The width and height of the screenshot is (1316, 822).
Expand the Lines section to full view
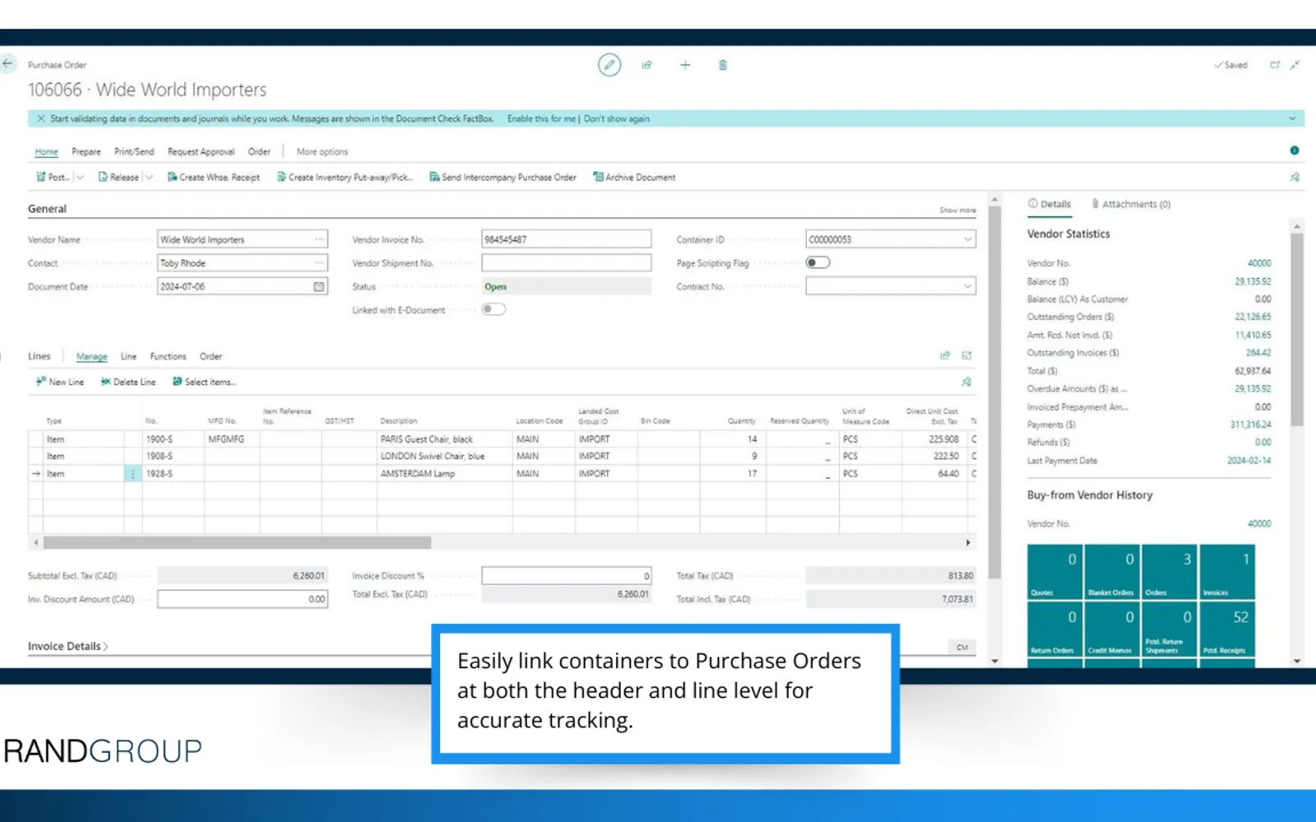click(x=966, y=356)
